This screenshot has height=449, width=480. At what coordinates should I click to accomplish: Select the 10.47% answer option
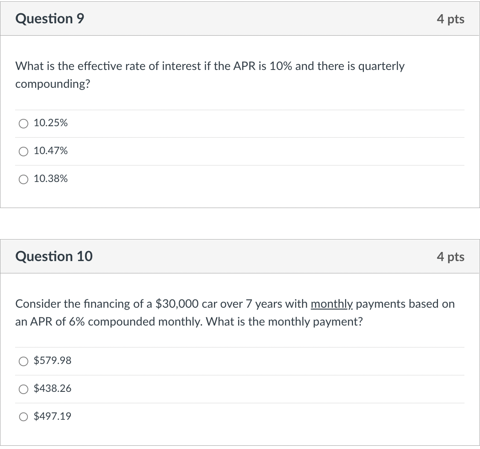[23, 151]
